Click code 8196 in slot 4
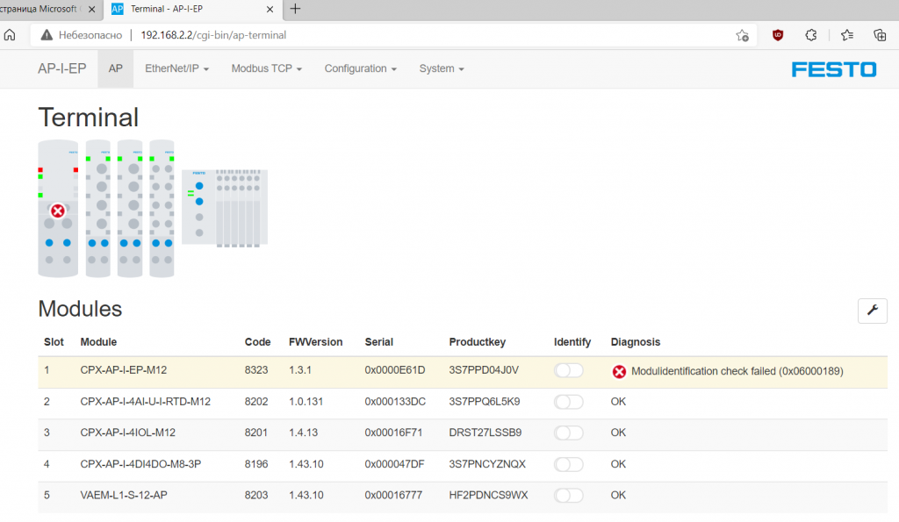Image resolution: width=899 pixels, height=522 pixels. 256,464
